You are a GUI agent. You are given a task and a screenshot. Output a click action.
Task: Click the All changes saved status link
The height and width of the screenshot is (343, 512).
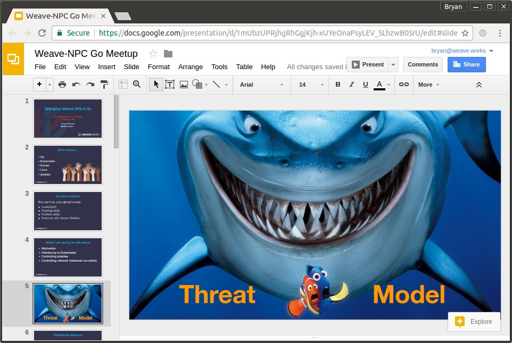[317, 67]
